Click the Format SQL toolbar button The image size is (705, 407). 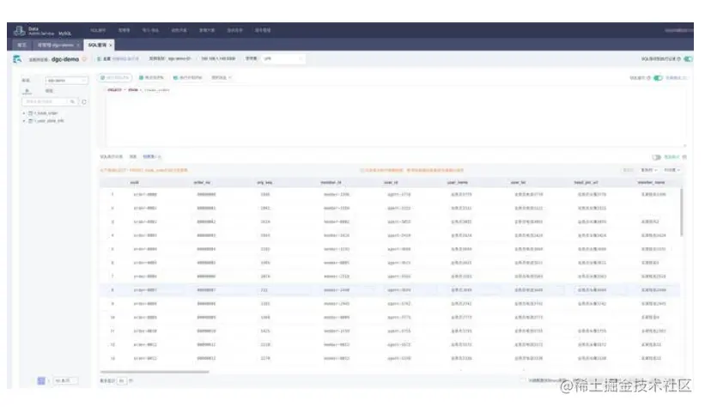151,78
